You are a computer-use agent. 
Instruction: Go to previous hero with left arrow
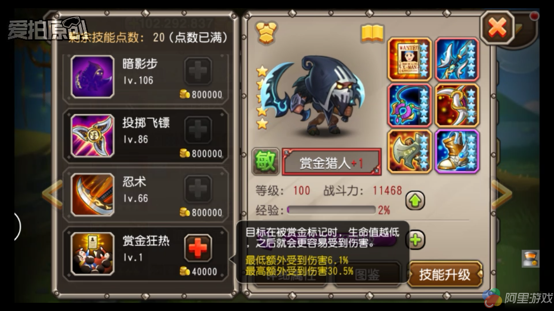click(x=52, y=194)
